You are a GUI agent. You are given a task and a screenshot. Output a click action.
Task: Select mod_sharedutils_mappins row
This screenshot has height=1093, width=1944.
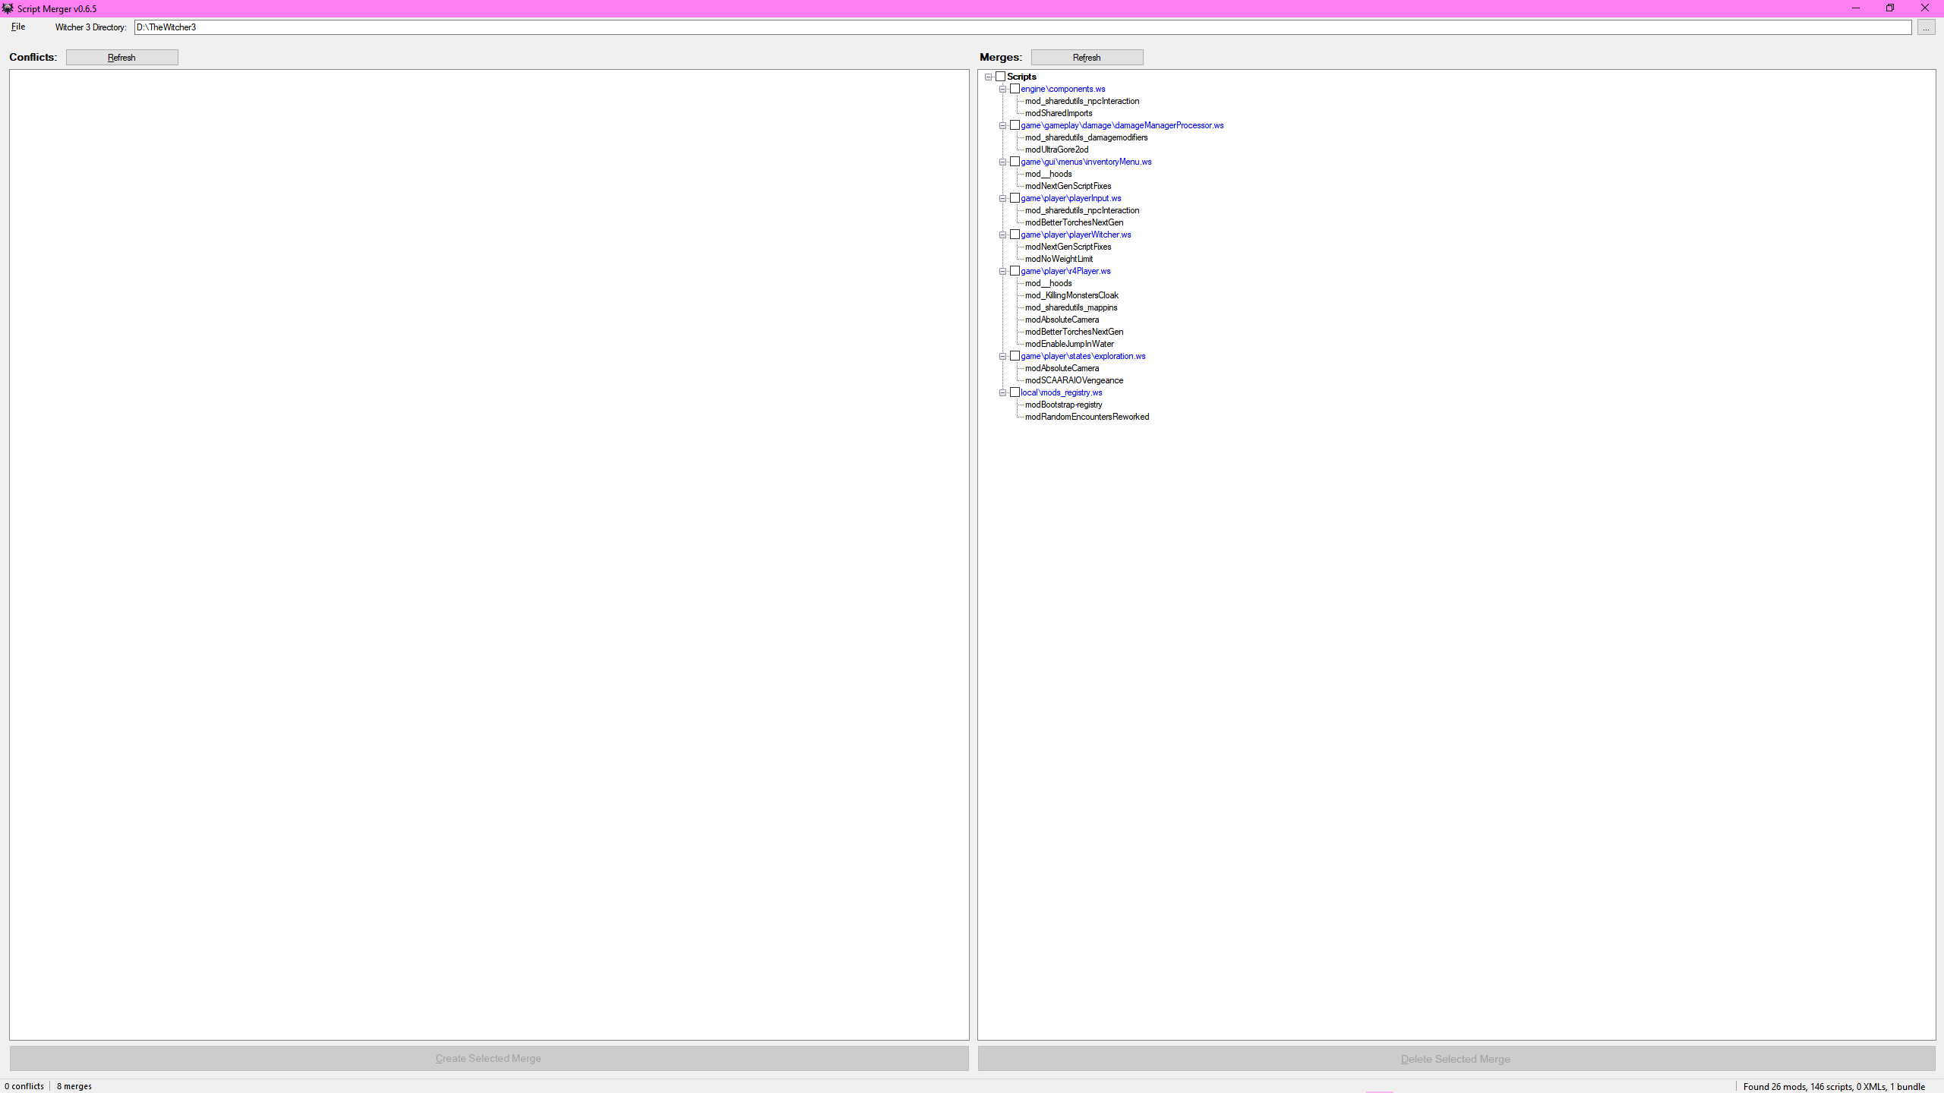[x=1071, y=307]
